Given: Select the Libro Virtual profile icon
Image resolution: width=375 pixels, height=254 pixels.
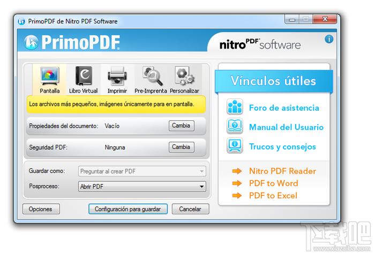Looking at the screenshot, I should point(84,76).
